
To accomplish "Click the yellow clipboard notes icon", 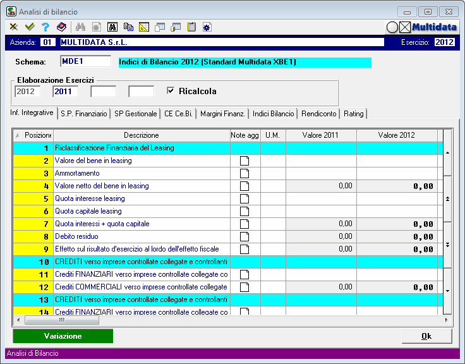I will pyautogui.click(x=191, y=27).
